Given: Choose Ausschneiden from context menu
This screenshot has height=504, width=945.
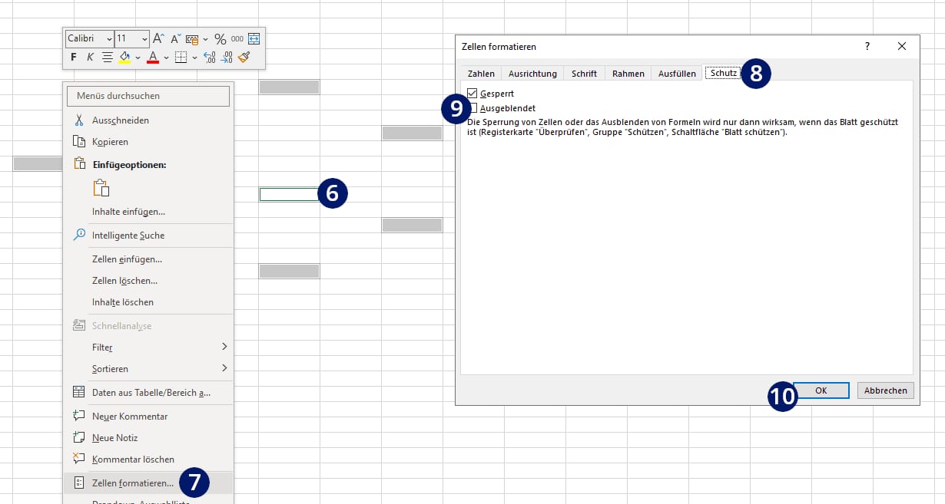Looking at the screenshot, I should 148,120.
